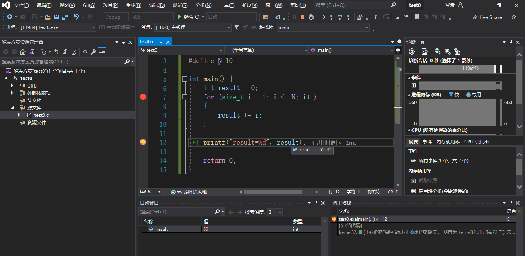Click the Stop Debugging red square icon
Image resolution: width=525 pixels, height=256 pixels.
(x=303, y=17)
